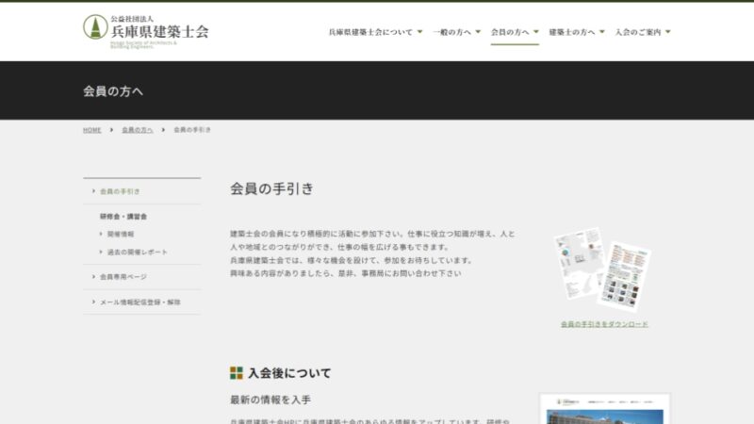Open メール情報配信登録・解除 sidebar link
The height and width of the screenshot is (424, 754).
[139, 302]
